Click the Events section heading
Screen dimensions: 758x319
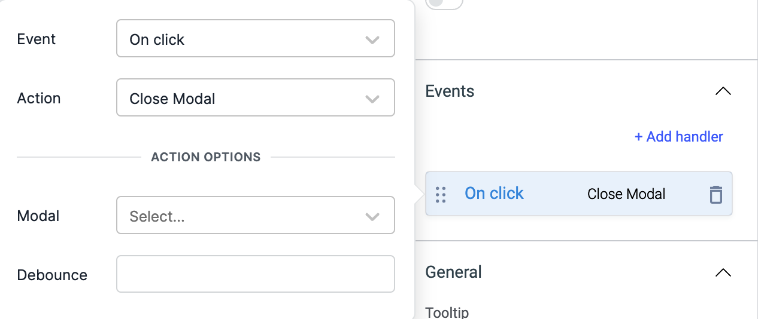450,91
